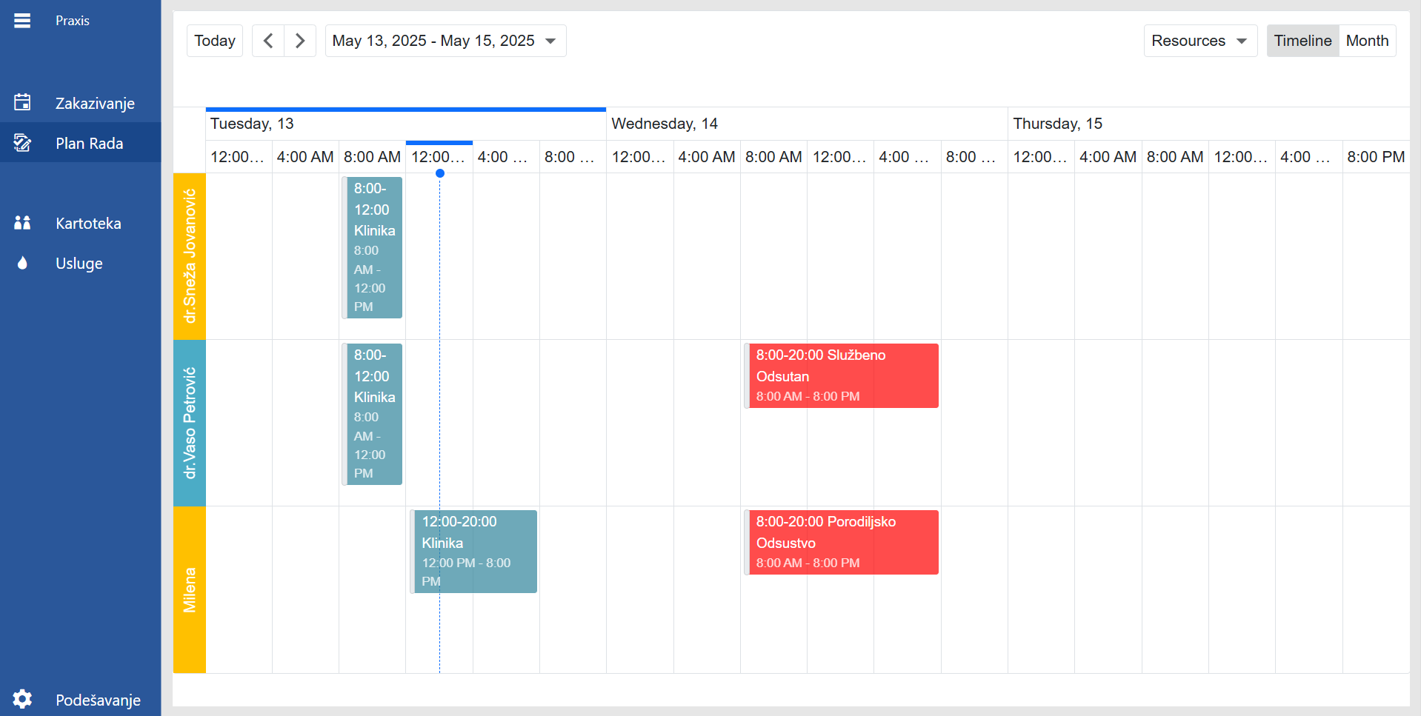
Task: Click the Plan Rada edit icon
Action: pos(22,143)
